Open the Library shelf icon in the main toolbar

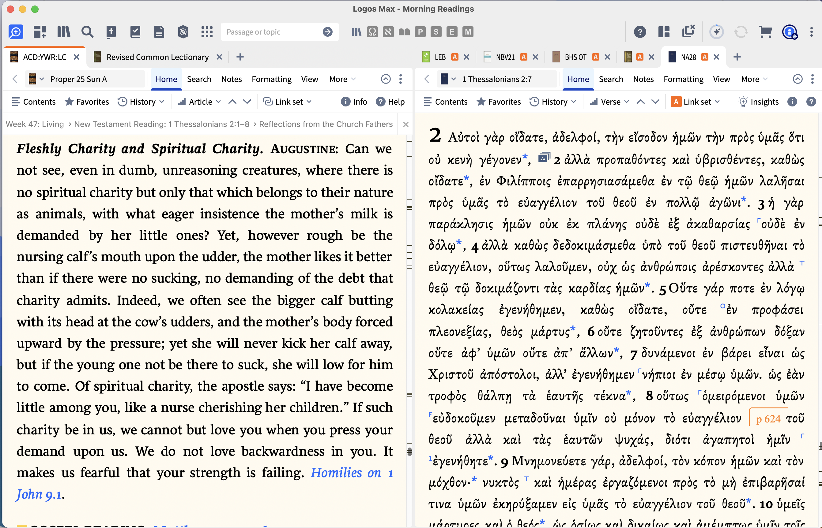pos(63,32)
